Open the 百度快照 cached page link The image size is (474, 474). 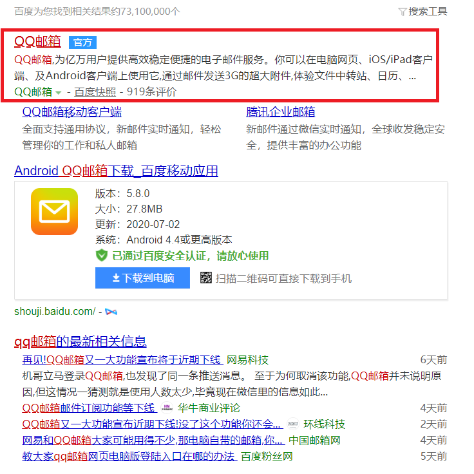(x=95, y=92)
